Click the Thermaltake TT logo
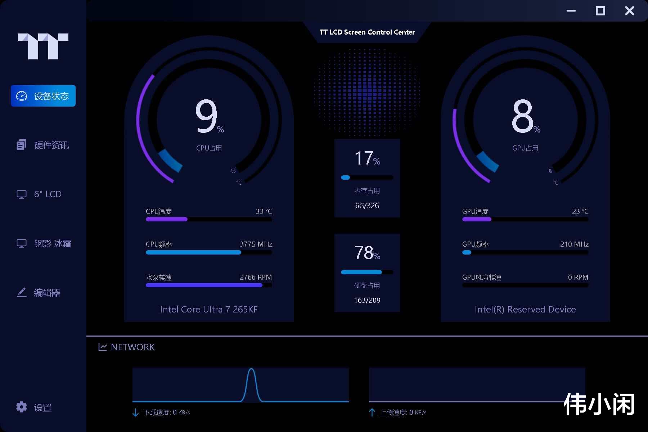The width and height of the screenshot is (648, 432). point(43,46)
